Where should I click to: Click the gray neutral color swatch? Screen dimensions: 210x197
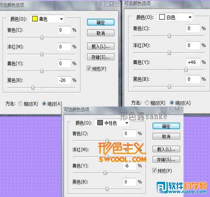pos(100,123)
